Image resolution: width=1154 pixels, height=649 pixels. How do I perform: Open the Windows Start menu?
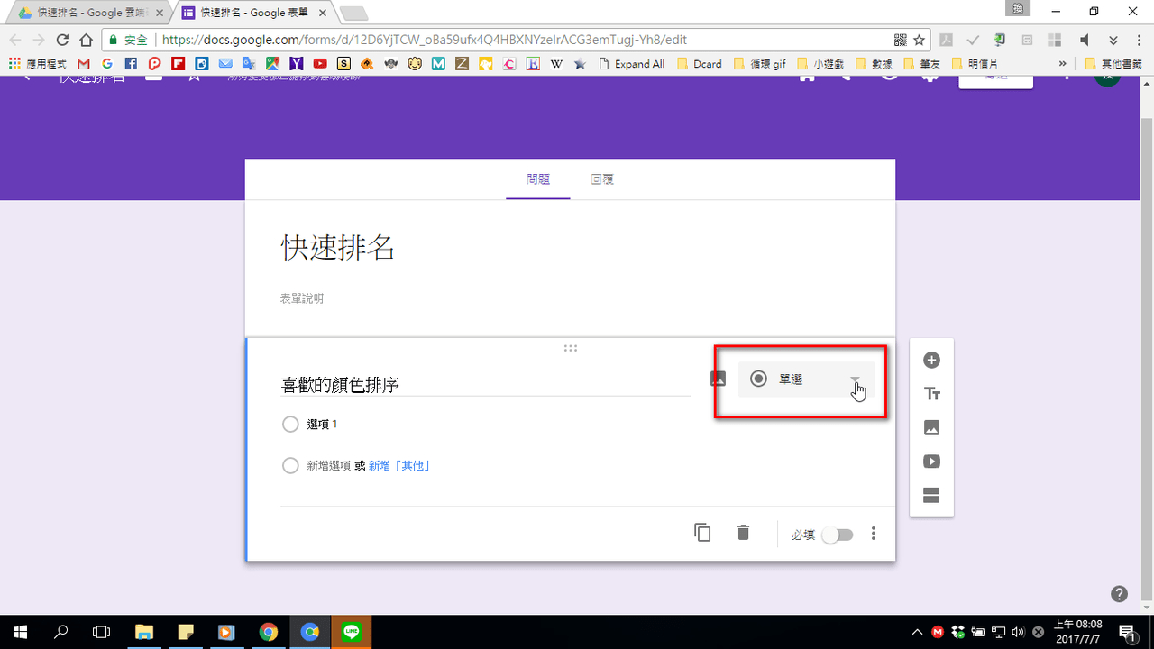20,632
